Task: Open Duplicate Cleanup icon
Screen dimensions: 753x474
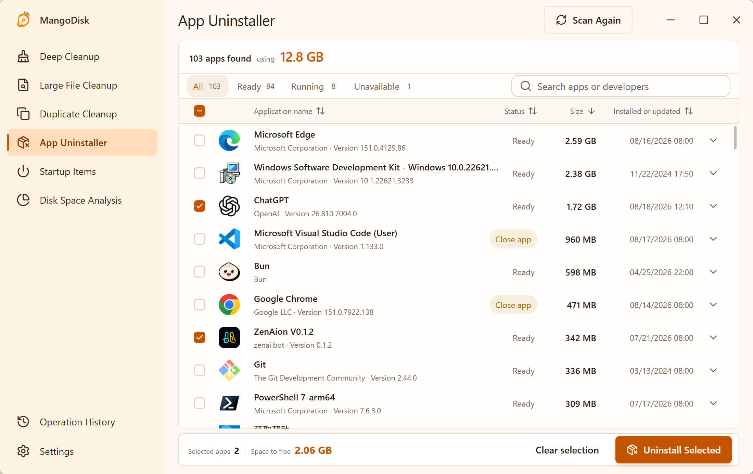Action: coord(23,114)
